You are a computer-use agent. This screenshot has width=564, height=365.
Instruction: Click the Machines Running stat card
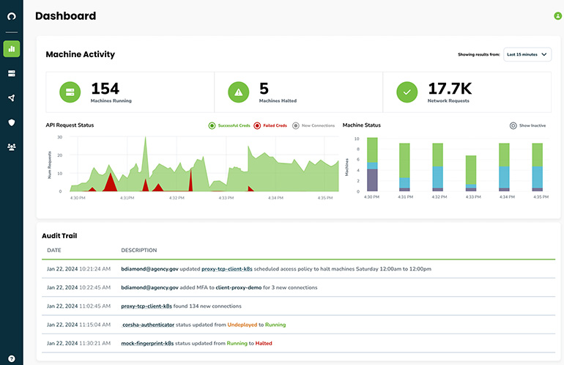(x=130, y=92)
